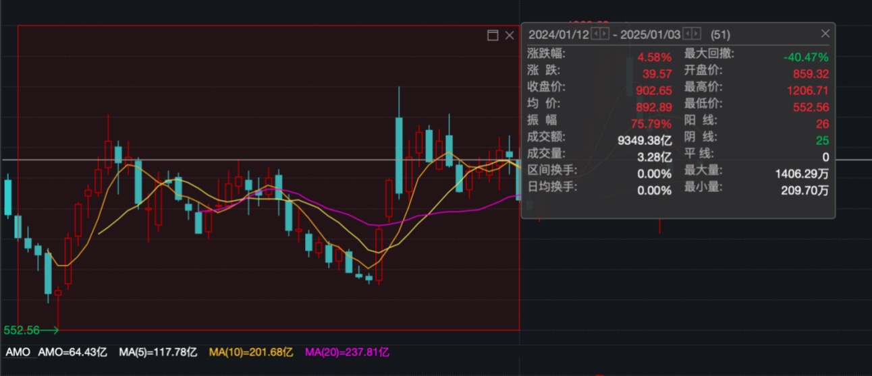Click the magenta MA(20)=237.81亿 label
872x376 pixels.
[x=347, y=352]
